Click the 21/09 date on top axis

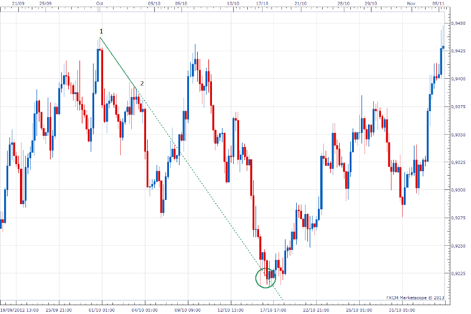18,4
